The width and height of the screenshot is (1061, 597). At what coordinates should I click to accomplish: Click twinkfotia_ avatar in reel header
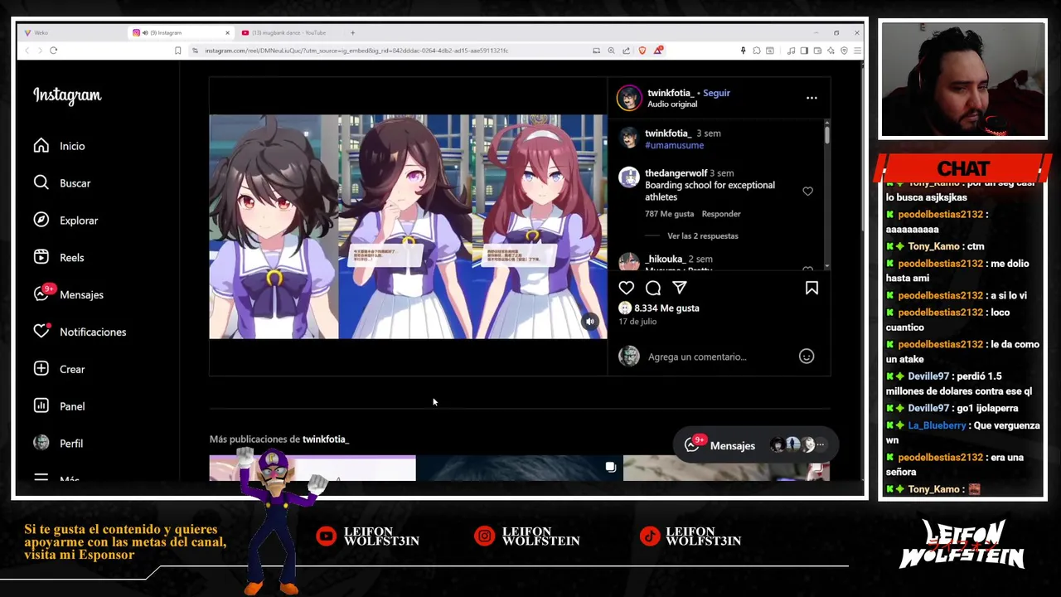point(629,98)
